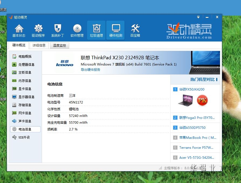
Task: Click the 华硕FX50JK4200 laptop thumbnail
Action: (x=186, y=101)
